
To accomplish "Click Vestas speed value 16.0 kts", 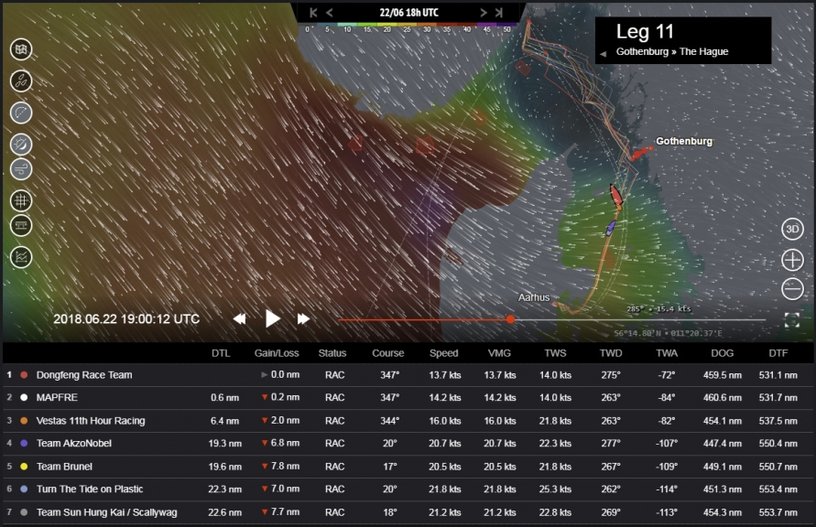I will tap(445, 421).
